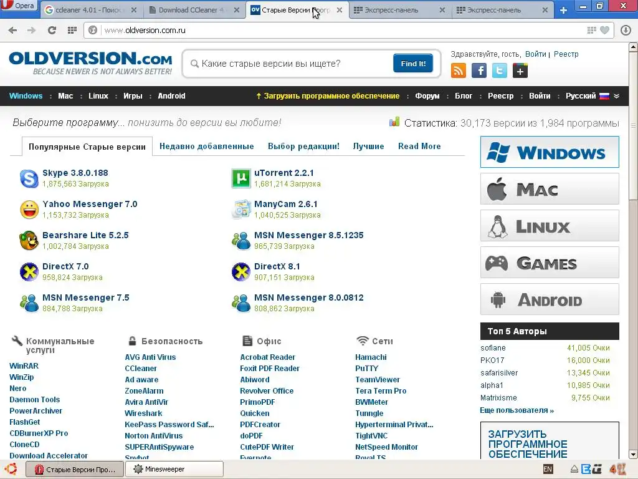Image resolution: width=638 pixels, height=479 pixels.
Task: Open the CCleaner link under Безопасность
Action: click(x=141, y=368)
